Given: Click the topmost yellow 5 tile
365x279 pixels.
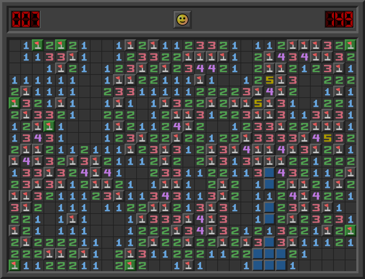Looking at the screenshot, I should (x=269, y=80).
